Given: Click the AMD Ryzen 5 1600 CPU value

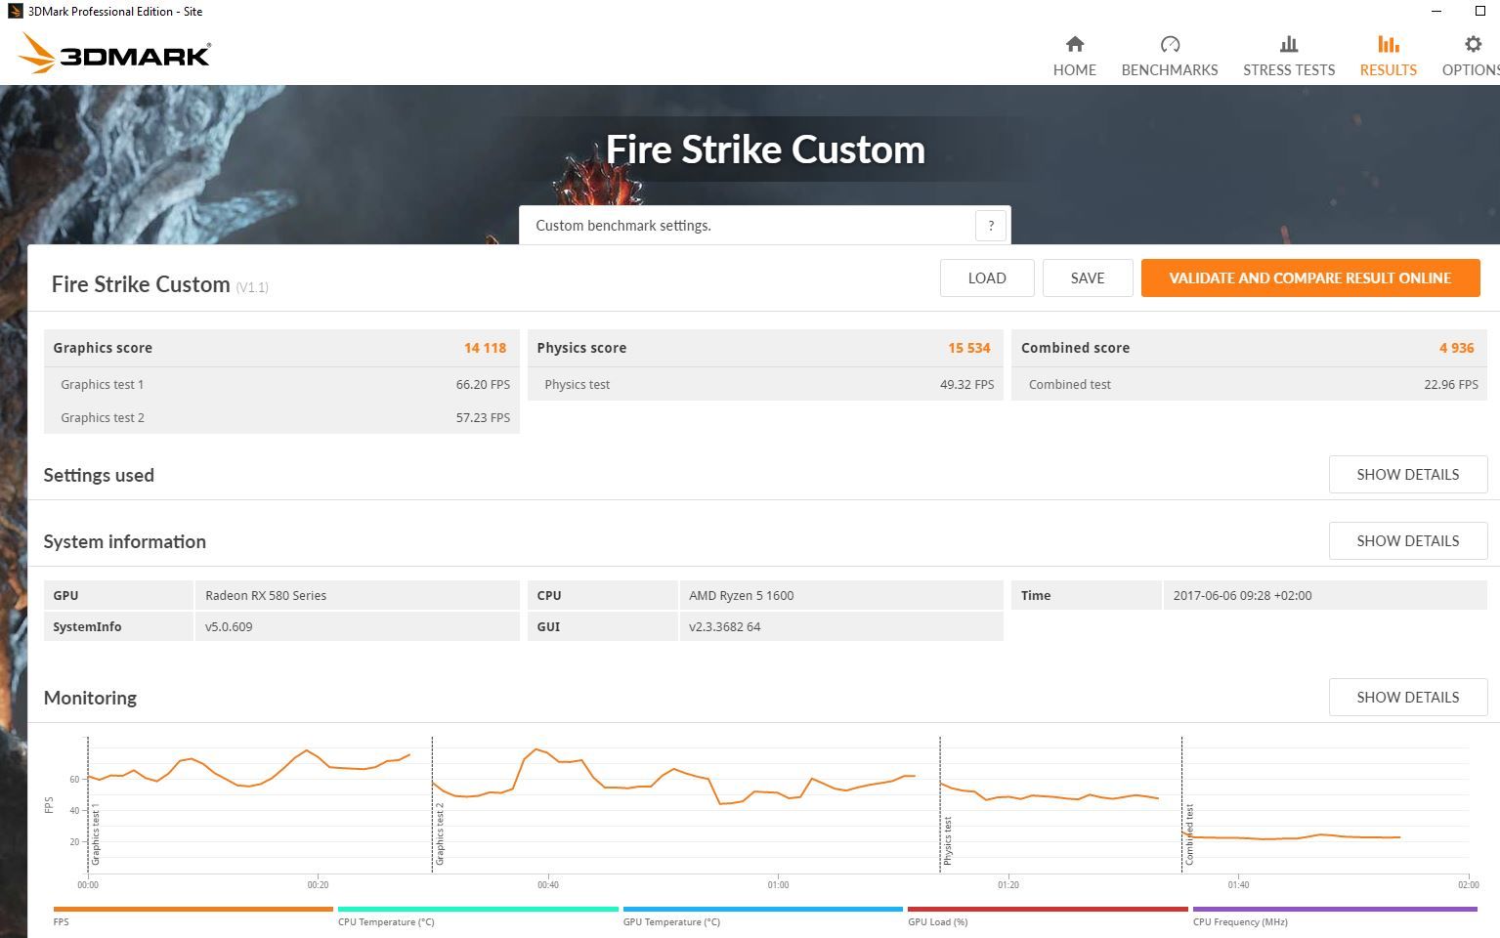Looking at the screenshot, I should (x=741, y=596).
